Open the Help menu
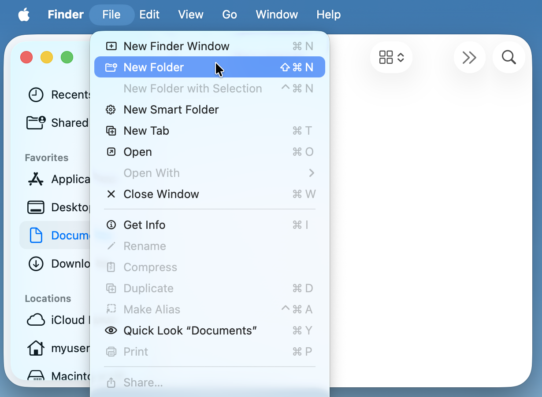This screenshot has width=542, height=397. pyautogui.click(x=329, y=15)
